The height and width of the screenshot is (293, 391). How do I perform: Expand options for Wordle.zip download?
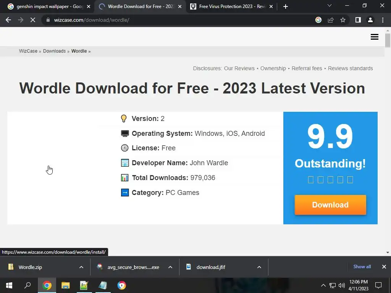pyautogui.click(x=81, y=267)
